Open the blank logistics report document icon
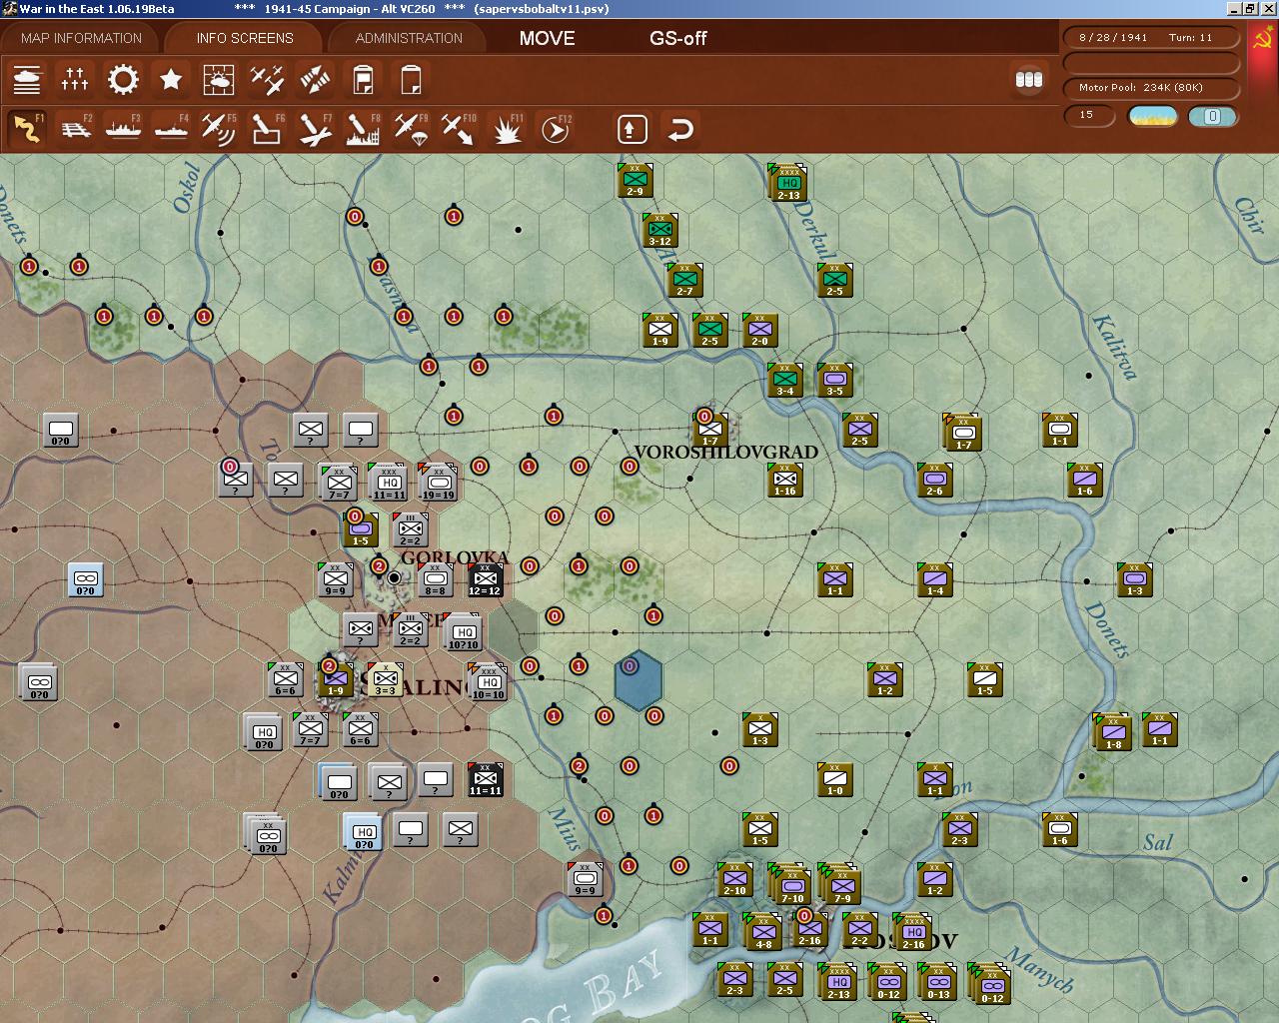 point(411,79)
